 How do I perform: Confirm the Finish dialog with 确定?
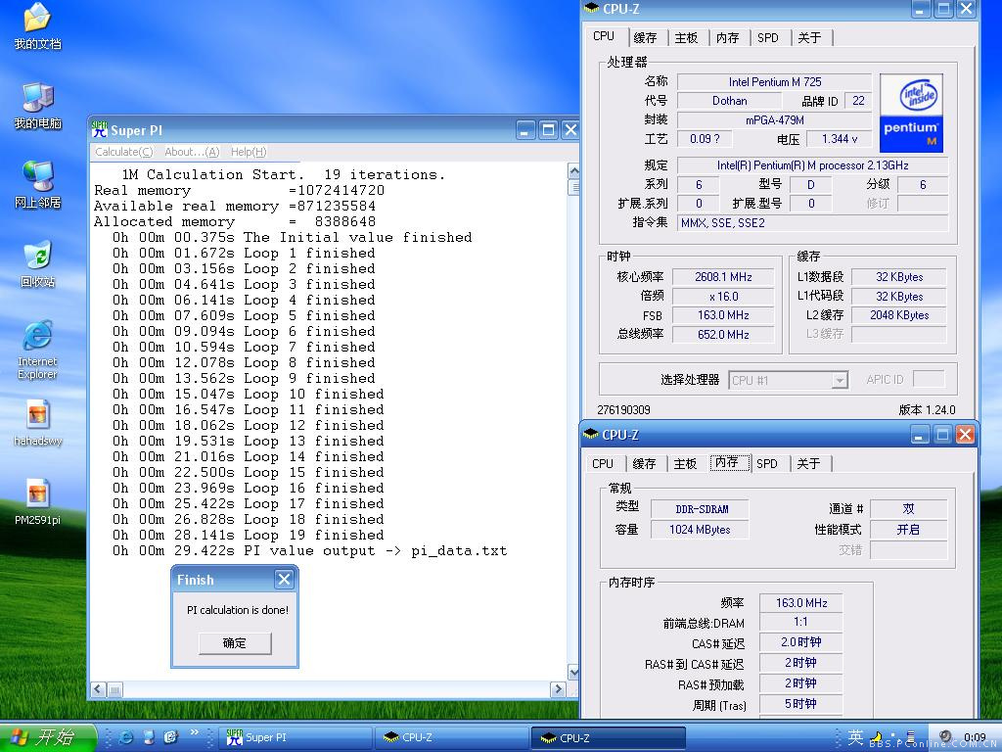[235, 643]
